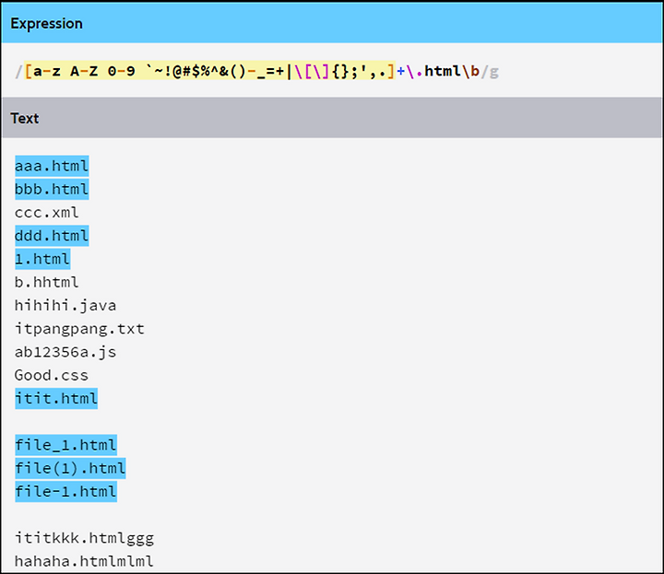664x574 pixels.
Task: Click the .html literal in the expression
Action: pos(433,71)
